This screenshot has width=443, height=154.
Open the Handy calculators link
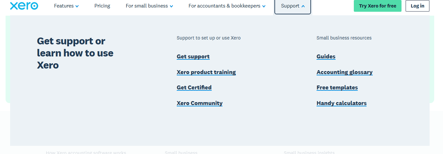click(x=341, y=103)
